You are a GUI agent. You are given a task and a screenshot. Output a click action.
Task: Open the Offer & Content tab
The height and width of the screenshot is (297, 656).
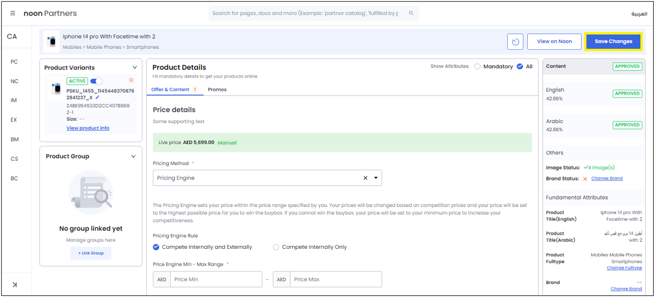[170, 89]
